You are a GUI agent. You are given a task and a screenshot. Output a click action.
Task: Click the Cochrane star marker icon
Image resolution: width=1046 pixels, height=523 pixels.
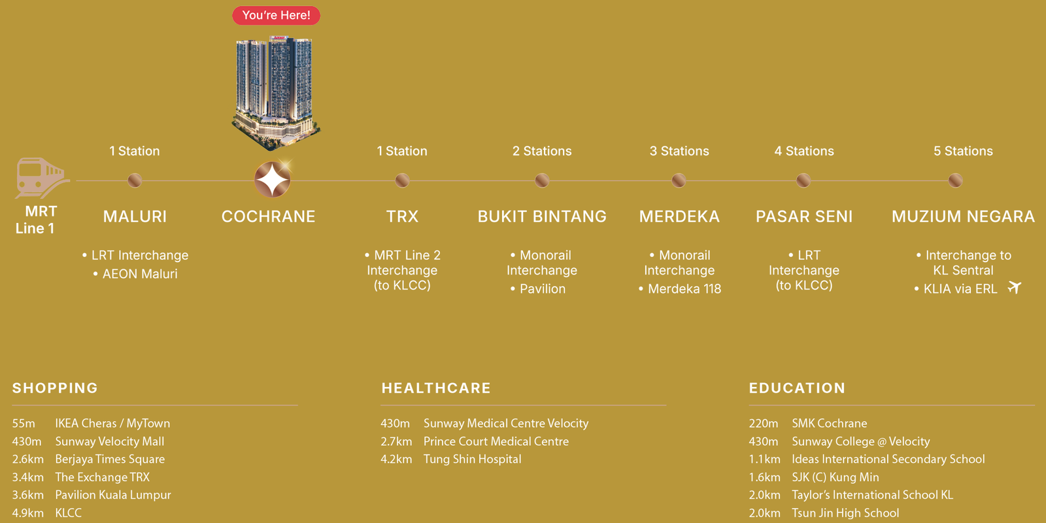(x=272, y=179)
